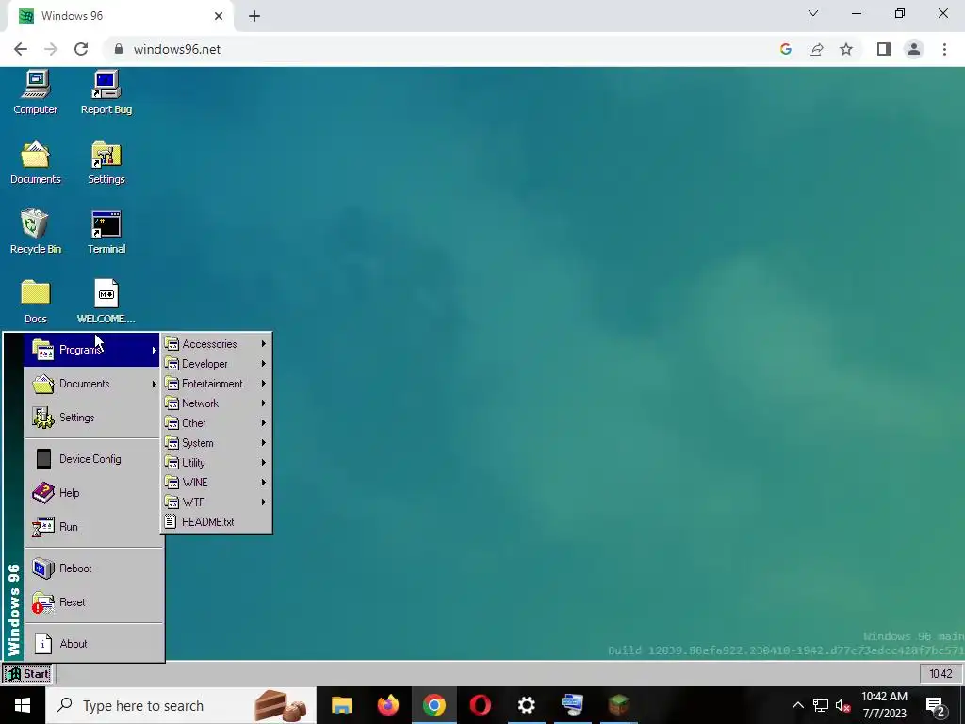965x724 pixels.
Task: Launch the Terminal desktop shortcut
Action: click(106, 232)
